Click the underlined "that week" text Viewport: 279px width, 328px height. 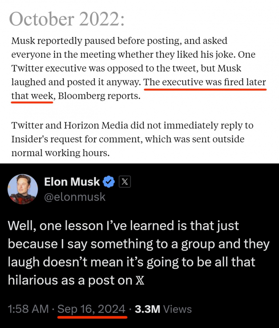click(x=32, y=95)
